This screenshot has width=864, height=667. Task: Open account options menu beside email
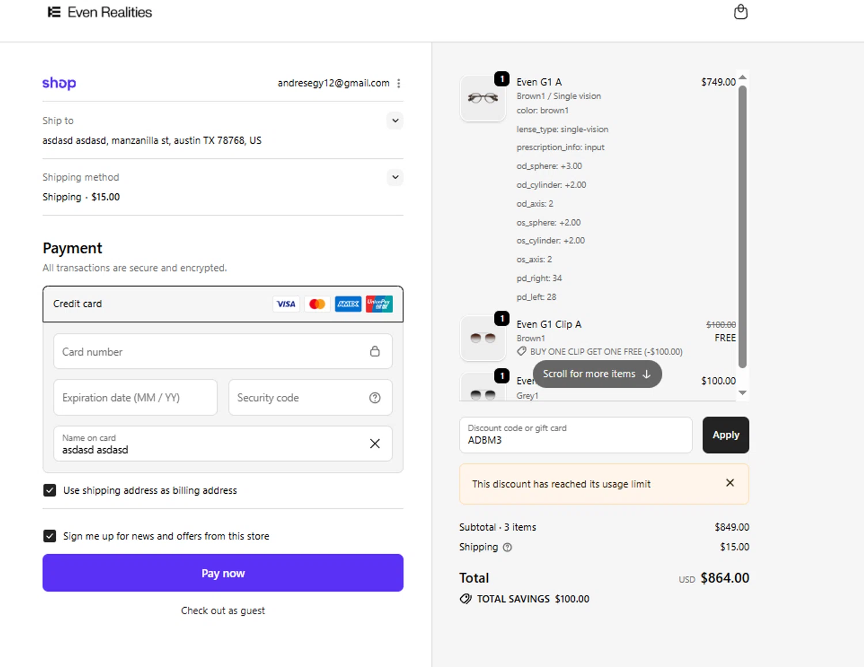pos(399,83)
